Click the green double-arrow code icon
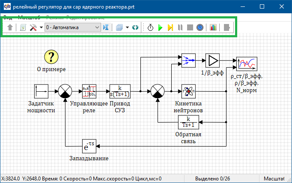The image size is (292, 183). [x=135, y=27]
